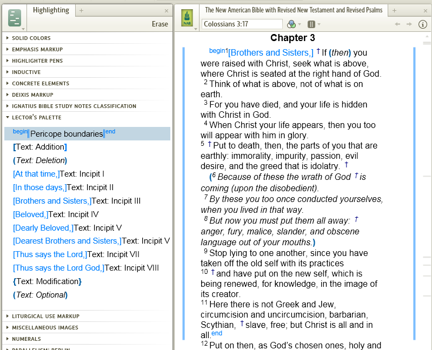Click the footnote dagger after 'idolatry.'
432x350 pixels.
pos(347,165)
